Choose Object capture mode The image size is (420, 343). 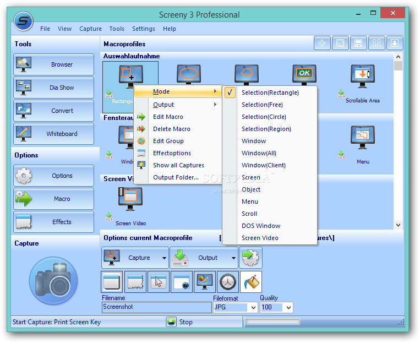click(x=270, y=189)
